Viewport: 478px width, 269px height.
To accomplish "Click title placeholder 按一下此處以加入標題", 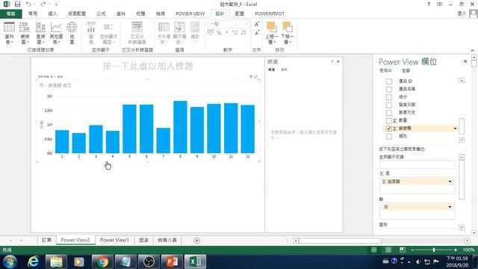I will point(148,66).
